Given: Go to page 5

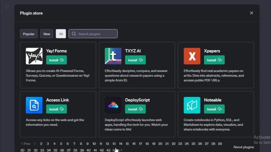Looking at the screenshot, I should [61, 144].
